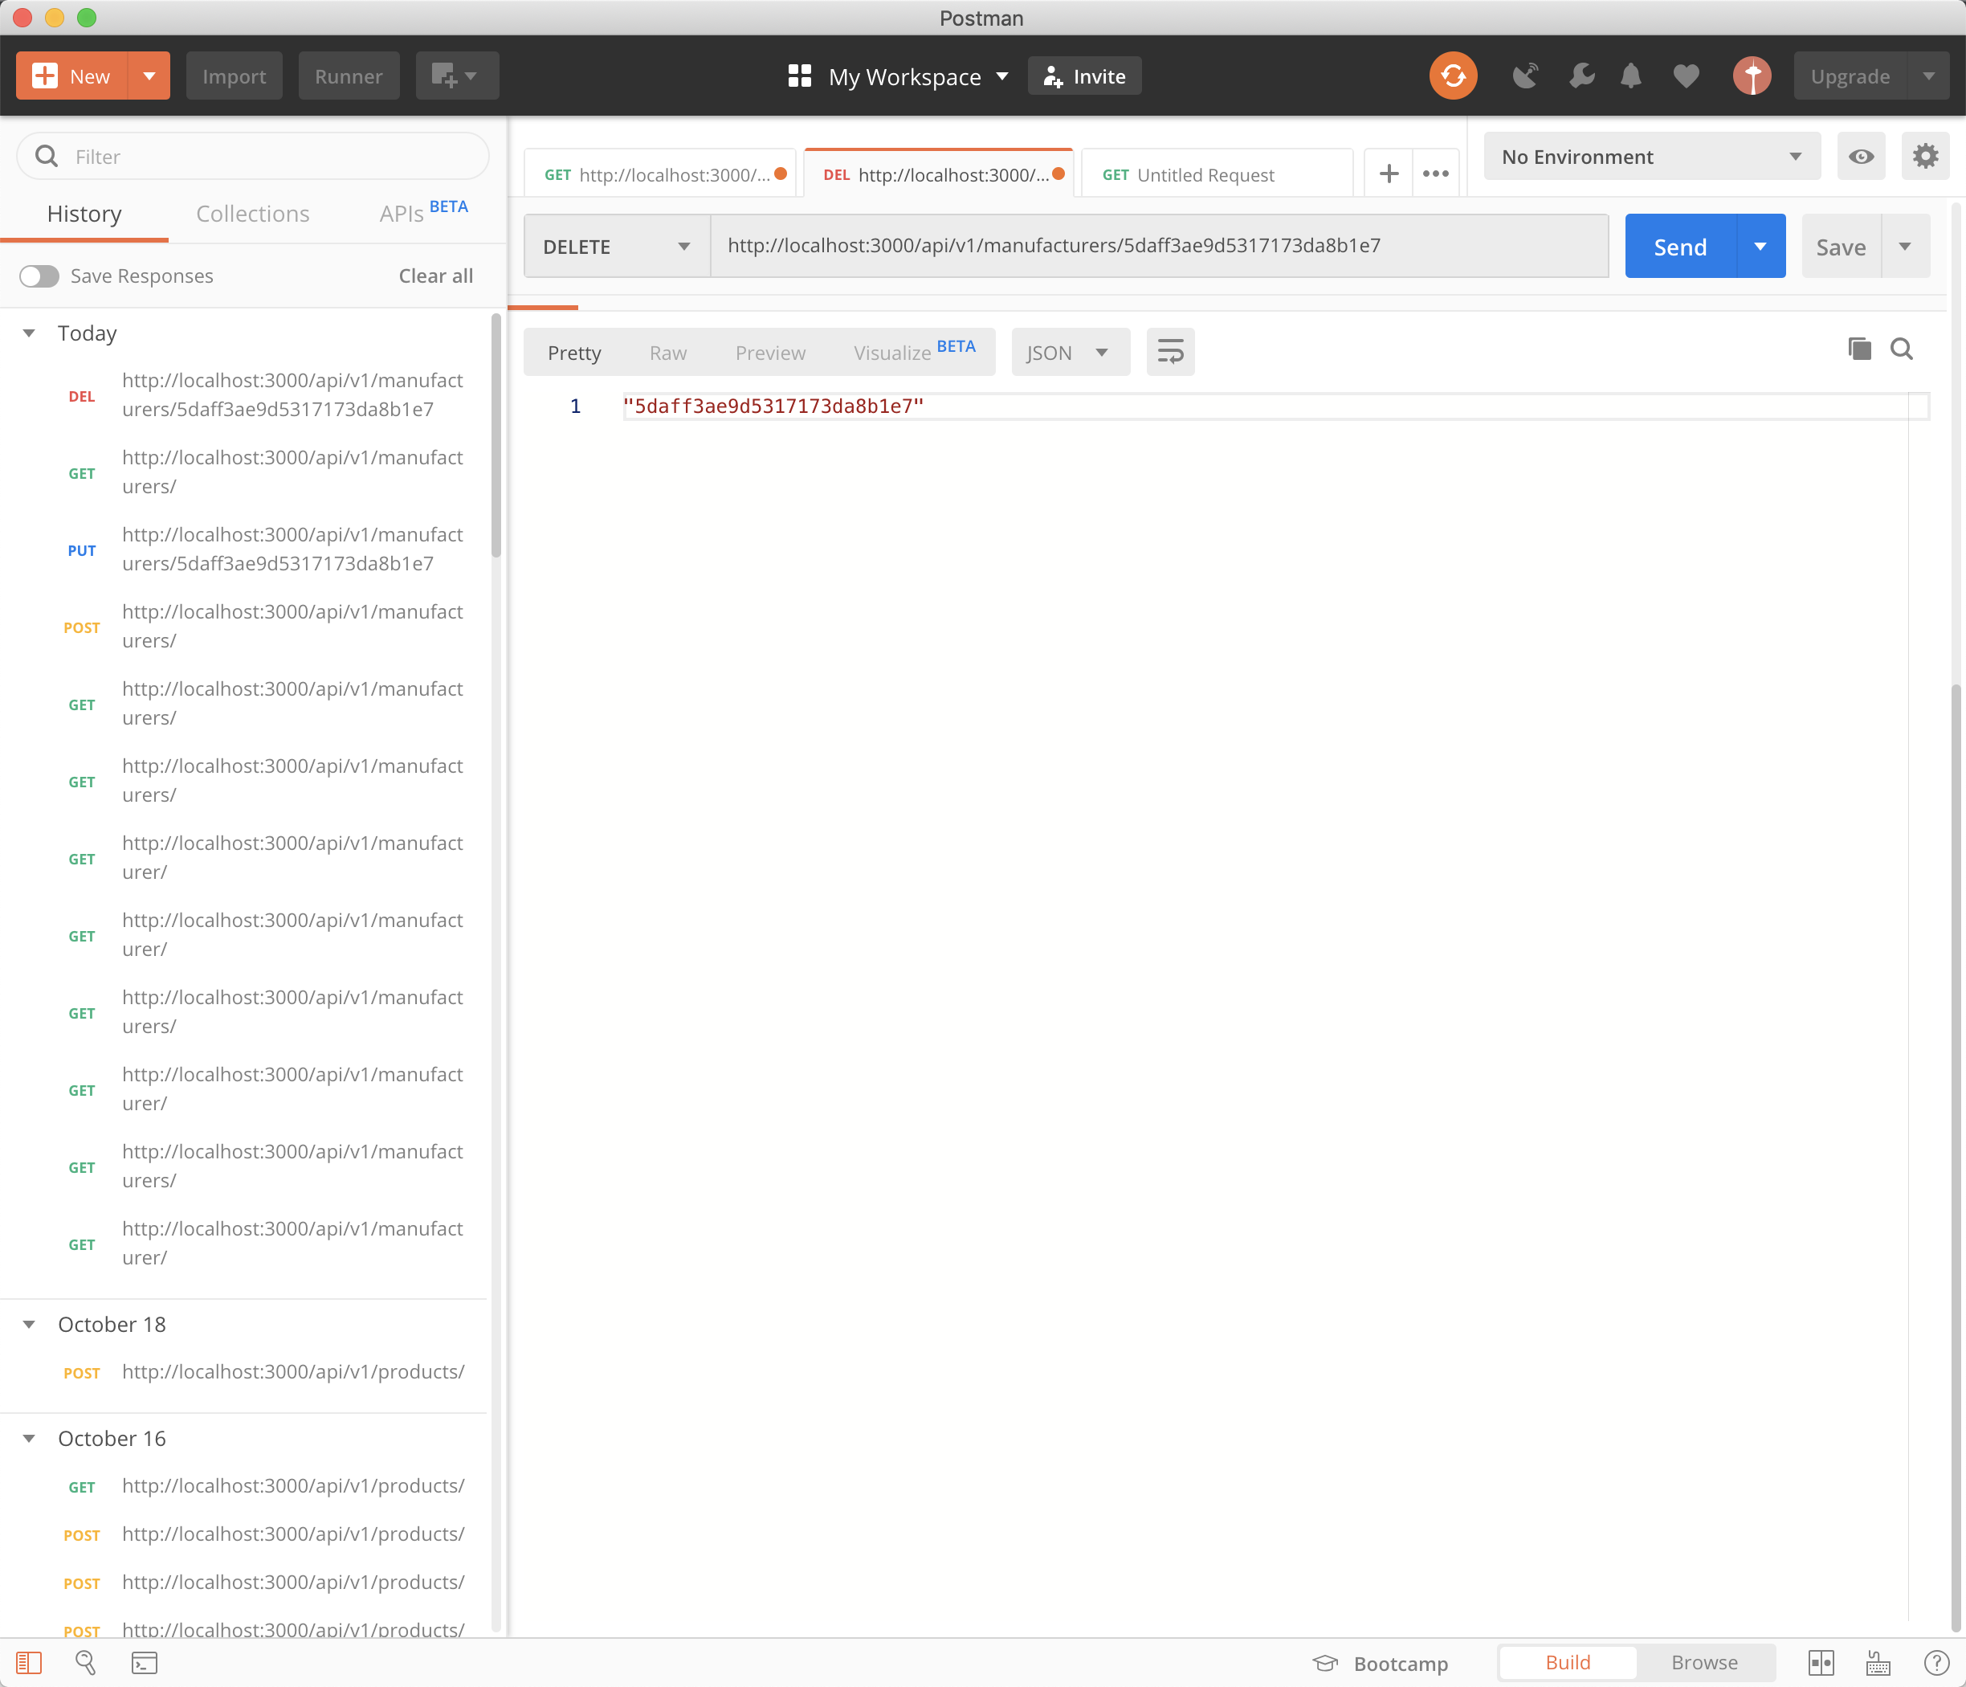Click the wrap lines icon in response
This screenshot has width=1966, height=1687.
pos(1170,352)
